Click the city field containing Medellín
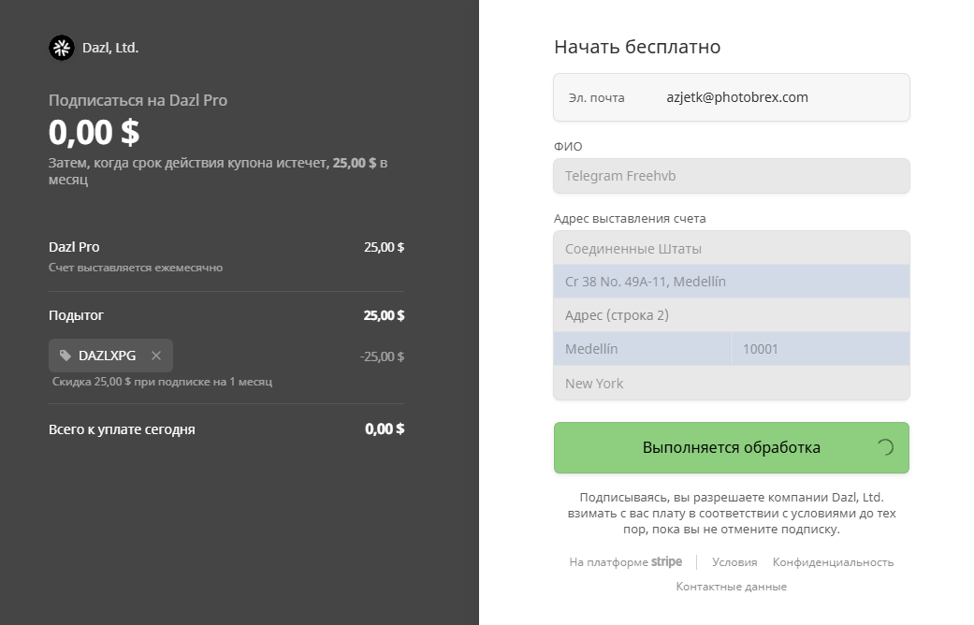 pyautogui.click(x=642, y=349)
